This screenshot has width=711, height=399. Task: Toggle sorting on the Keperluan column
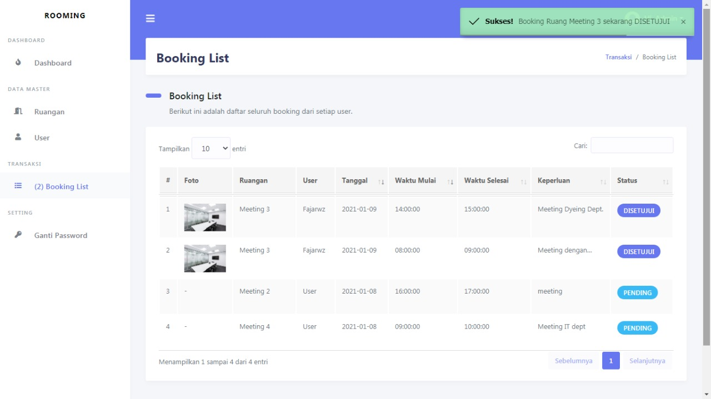[x=602, y=182]
